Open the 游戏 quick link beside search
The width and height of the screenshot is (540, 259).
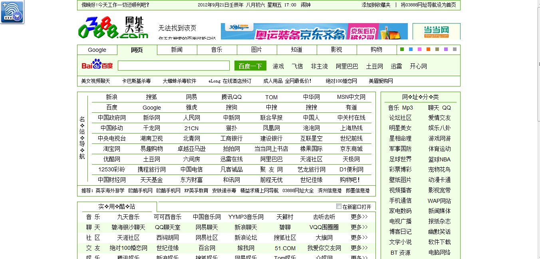click(x=278, y=66)
